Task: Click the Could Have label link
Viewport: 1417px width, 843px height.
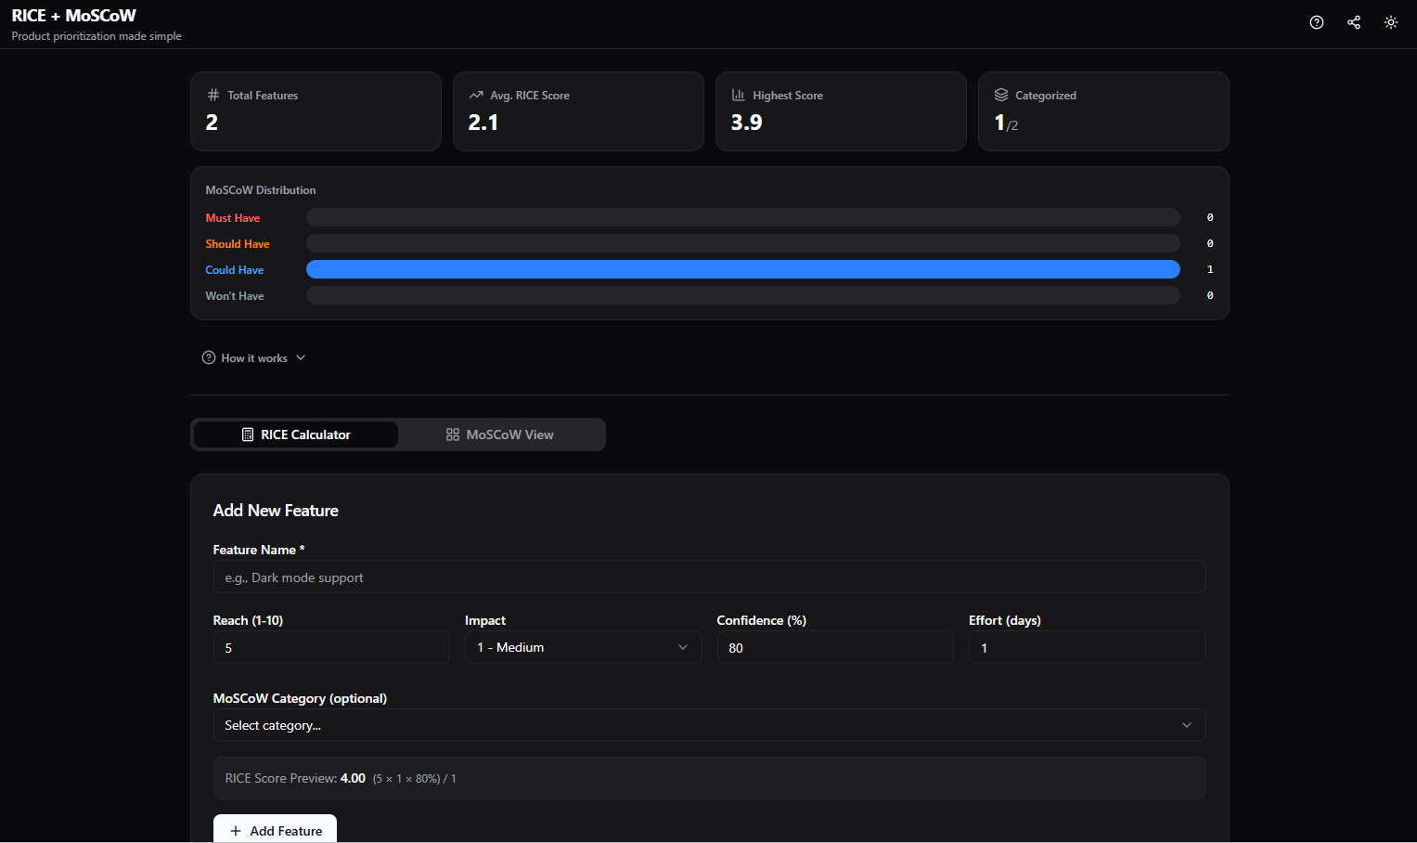Action: (x=234, y=269)
